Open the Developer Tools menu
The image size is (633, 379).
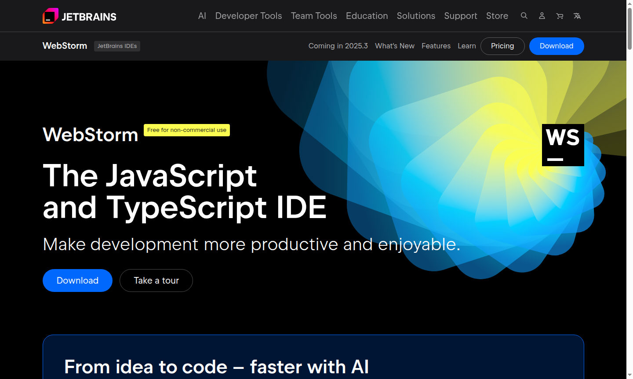click(x=248, y=16)
